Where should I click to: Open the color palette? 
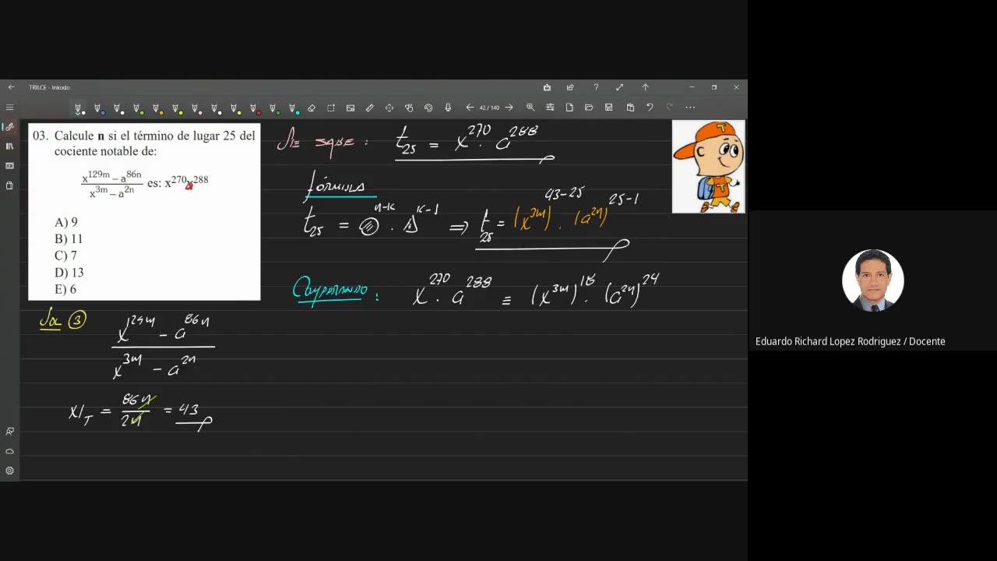pos(428,108)
